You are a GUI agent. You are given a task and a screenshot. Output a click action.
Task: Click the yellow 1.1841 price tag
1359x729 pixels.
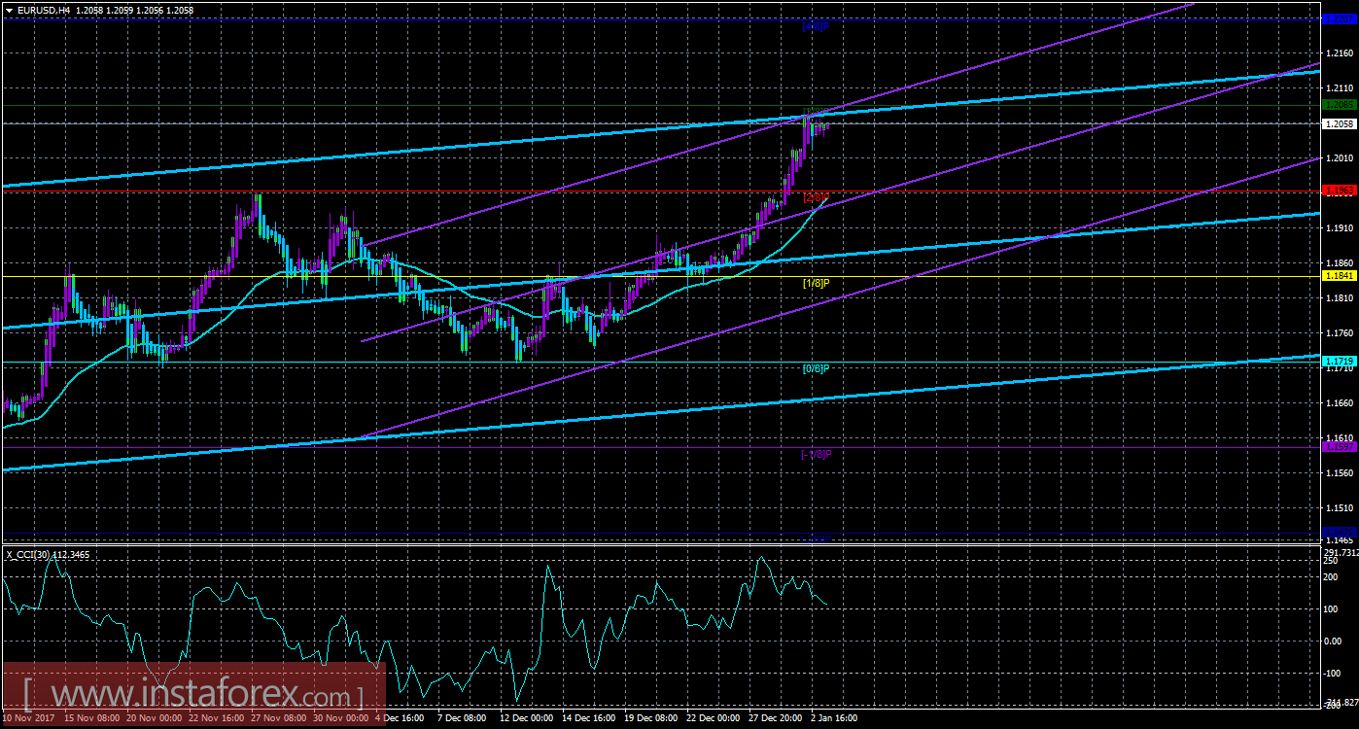1339,276
